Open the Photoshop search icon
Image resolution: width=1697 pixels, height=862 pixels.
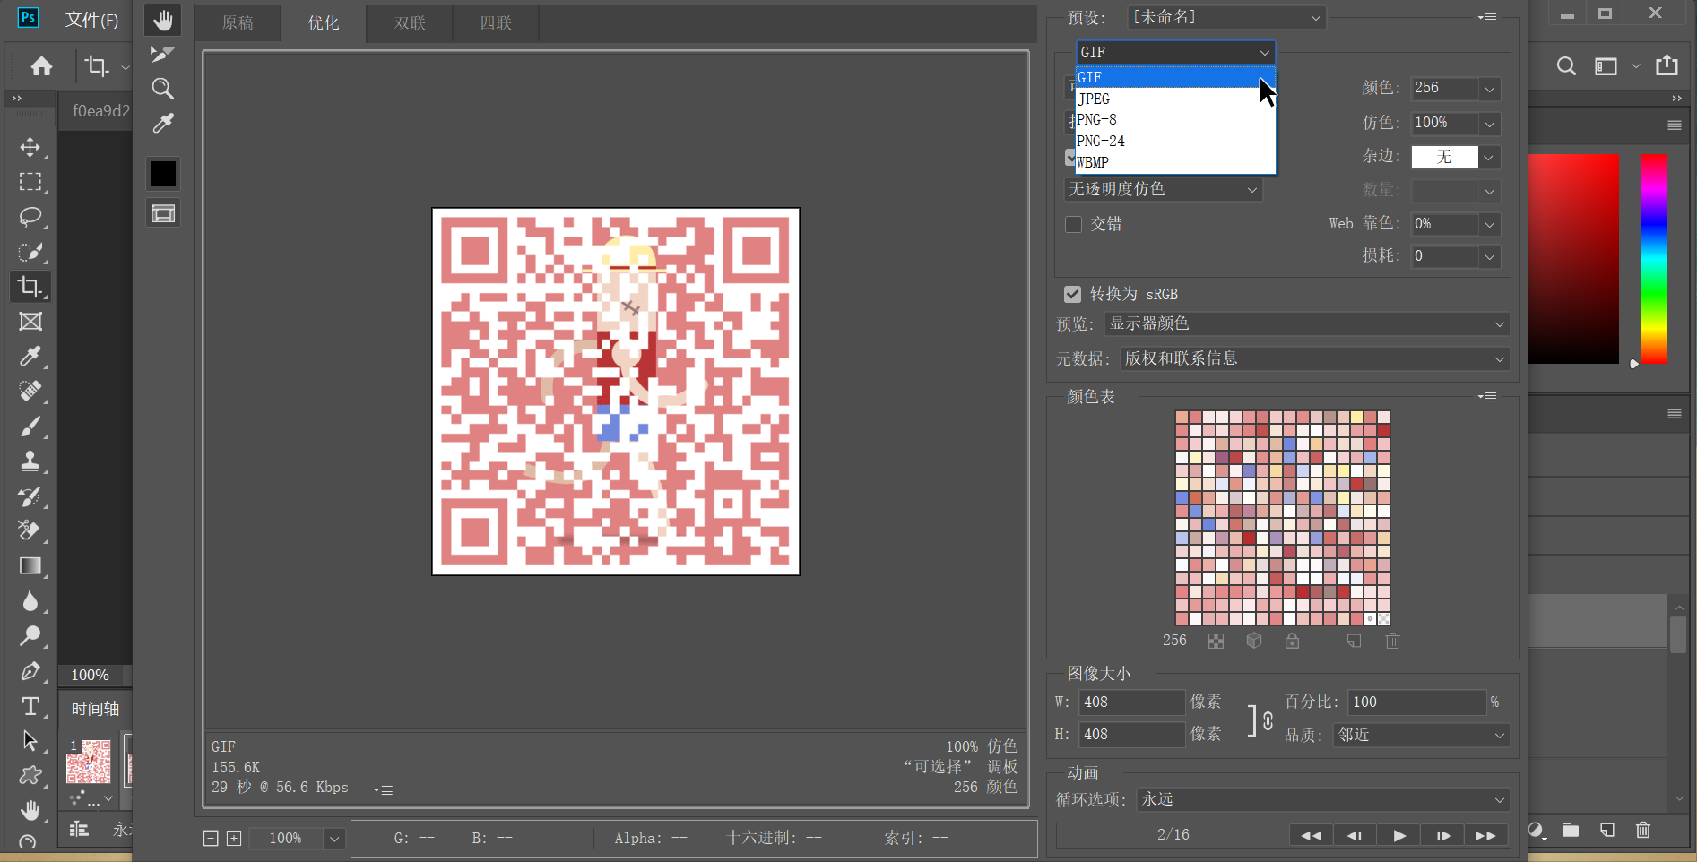pyautogui.click(x=1566, y=65)
